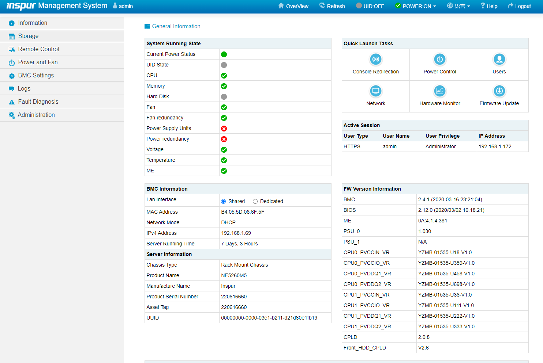543x363 pixels.
Task: Open the Network quick launch icon
Action: click(x=375, y=91)
